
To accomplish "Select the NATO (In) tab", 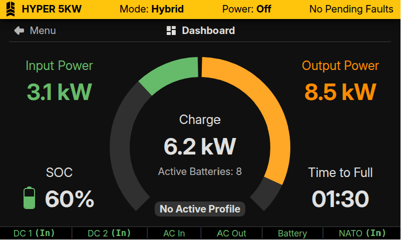I will tap(362, 233).
